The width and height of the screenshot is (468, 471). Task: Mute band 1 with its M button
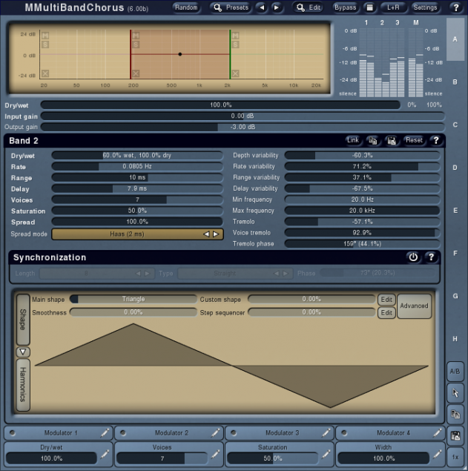coord(45,36)
